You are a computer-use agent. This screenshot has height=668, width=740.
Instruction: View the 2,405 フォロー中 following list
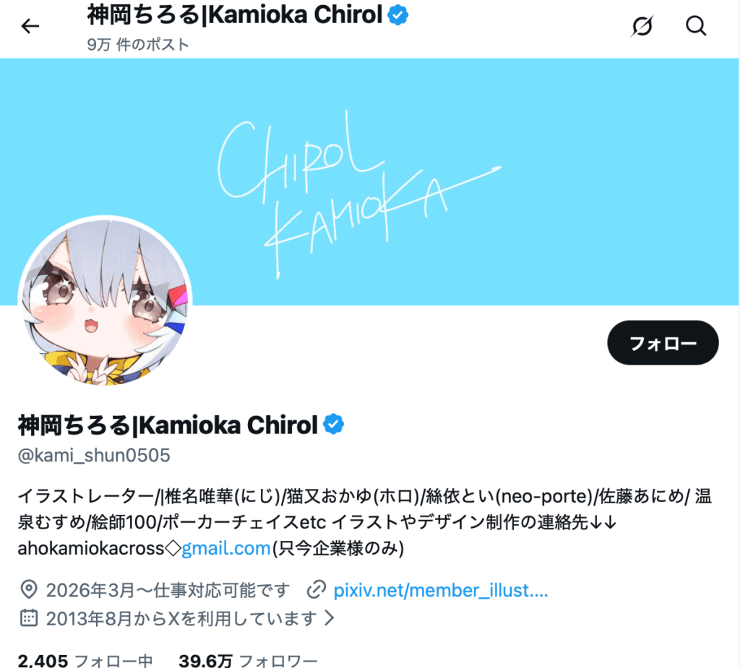click(x=85, y=661)
